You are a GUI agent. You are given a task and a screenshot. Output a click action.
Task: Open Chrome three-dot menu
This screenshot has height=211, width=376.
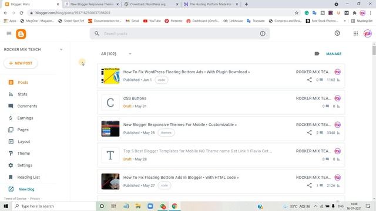[x=371, y=13]
